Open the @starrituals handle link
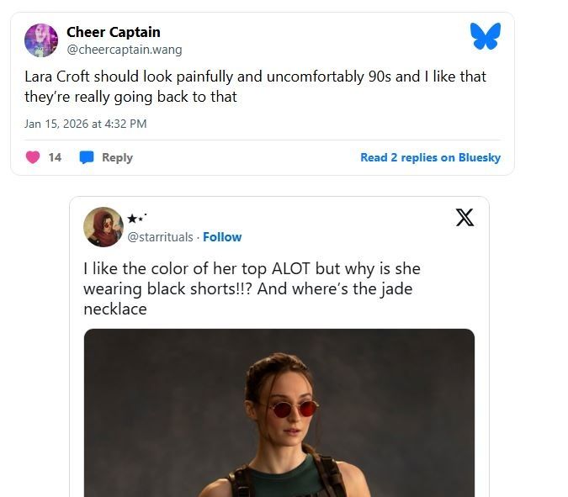Image resolution: width=568 pixels, height=497 pixels. coord(160,237)
